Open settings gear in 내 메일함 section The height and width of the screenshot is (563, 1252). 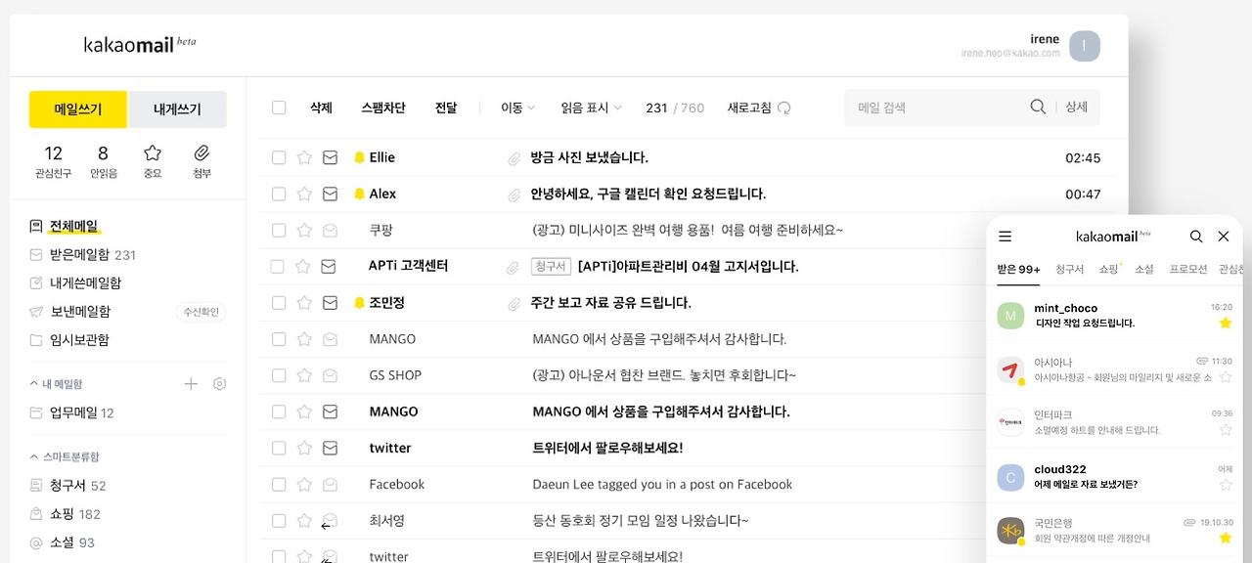(x=219, y=384)
